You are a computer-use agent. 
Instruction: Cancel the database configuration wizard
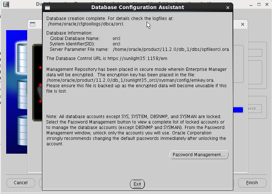21,183
